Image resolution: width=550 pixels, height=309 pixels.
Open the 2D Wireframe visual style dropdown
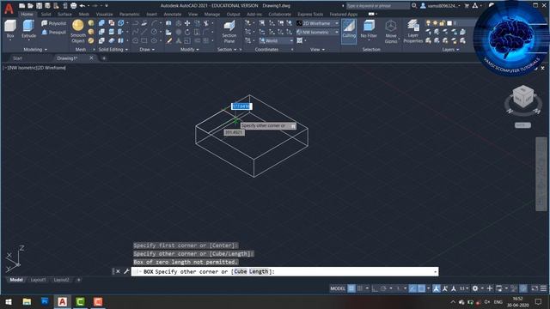[x=317, y=23]
